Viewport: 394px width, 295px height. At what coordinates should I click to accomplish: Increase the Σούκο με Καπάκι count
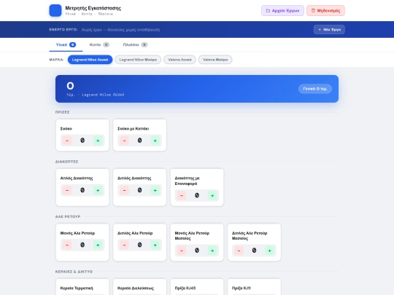[x=155, y=141]
